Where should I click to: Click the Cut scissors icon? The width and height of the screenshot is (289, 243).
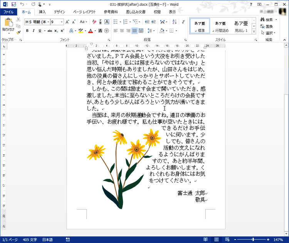18,20
